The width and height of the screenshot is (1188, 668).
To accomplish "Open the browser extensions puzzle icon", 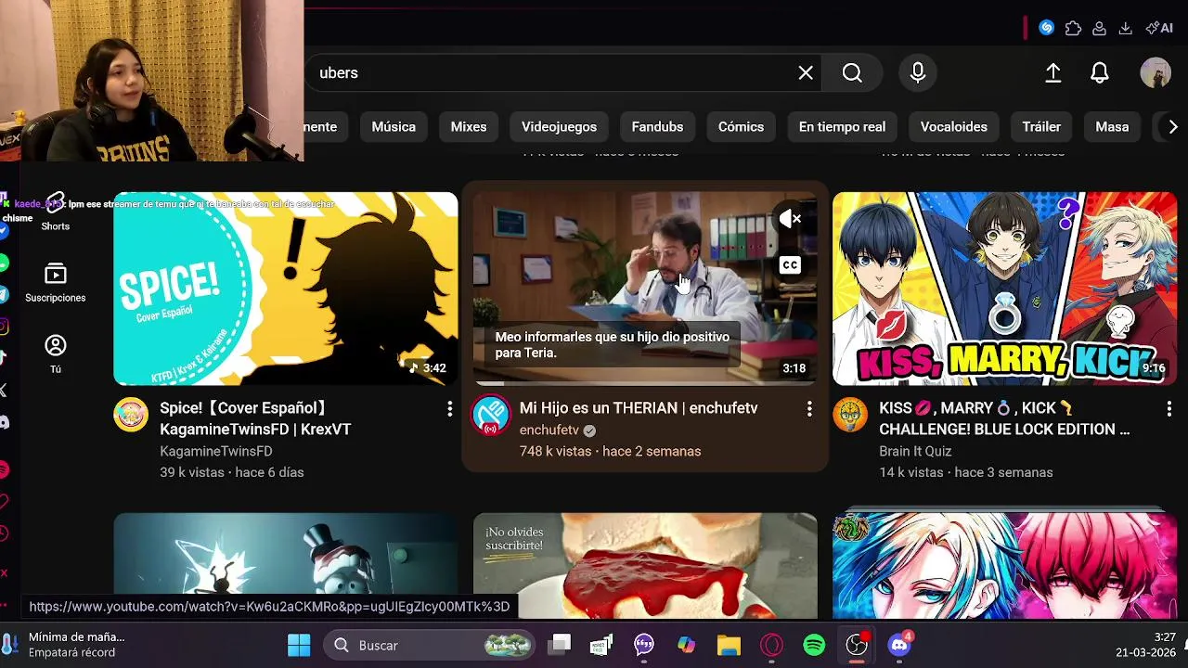I will [1073, 28].
